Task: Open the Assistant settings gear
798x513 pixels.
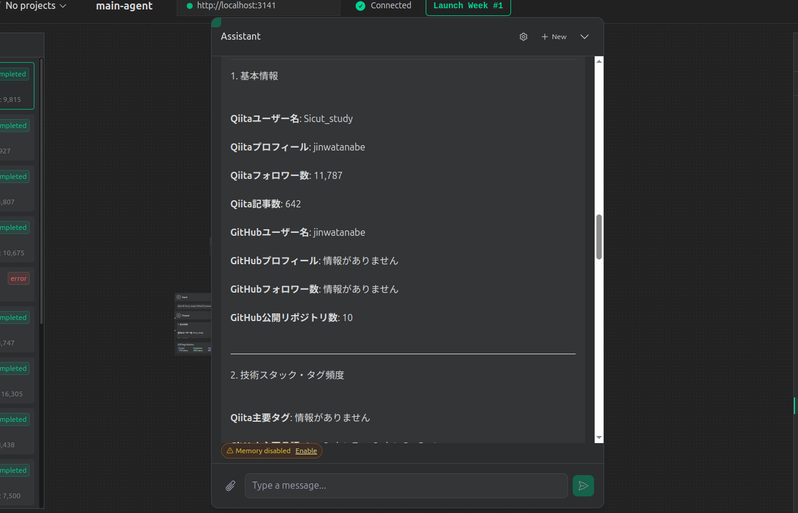Action: click(x=524, y=36)
